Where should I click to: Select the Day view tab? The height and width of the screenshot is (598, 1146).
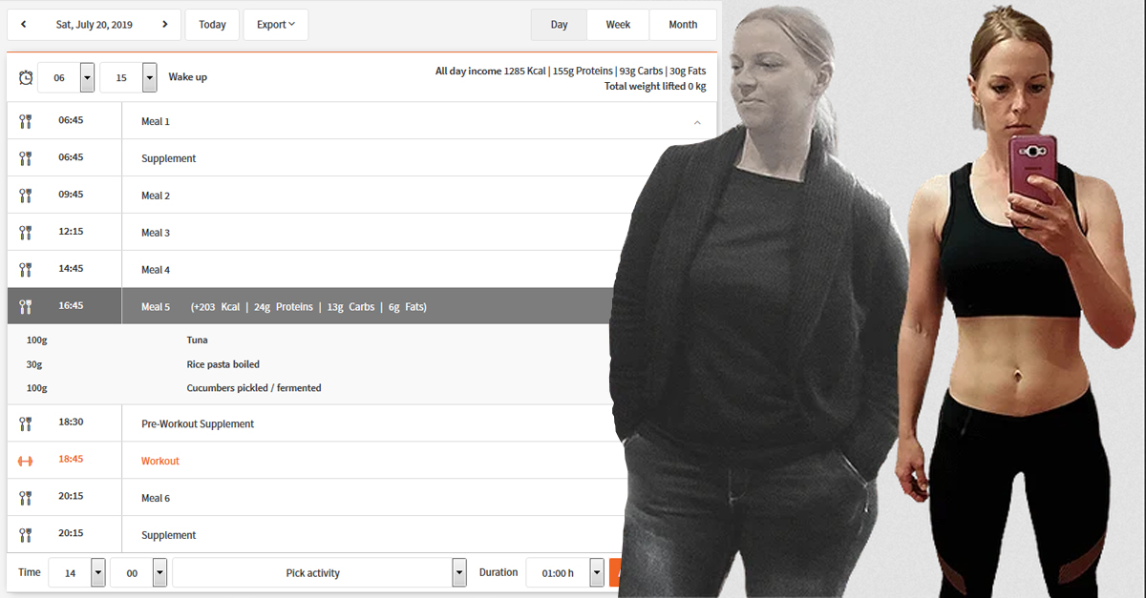pos(559,25)
